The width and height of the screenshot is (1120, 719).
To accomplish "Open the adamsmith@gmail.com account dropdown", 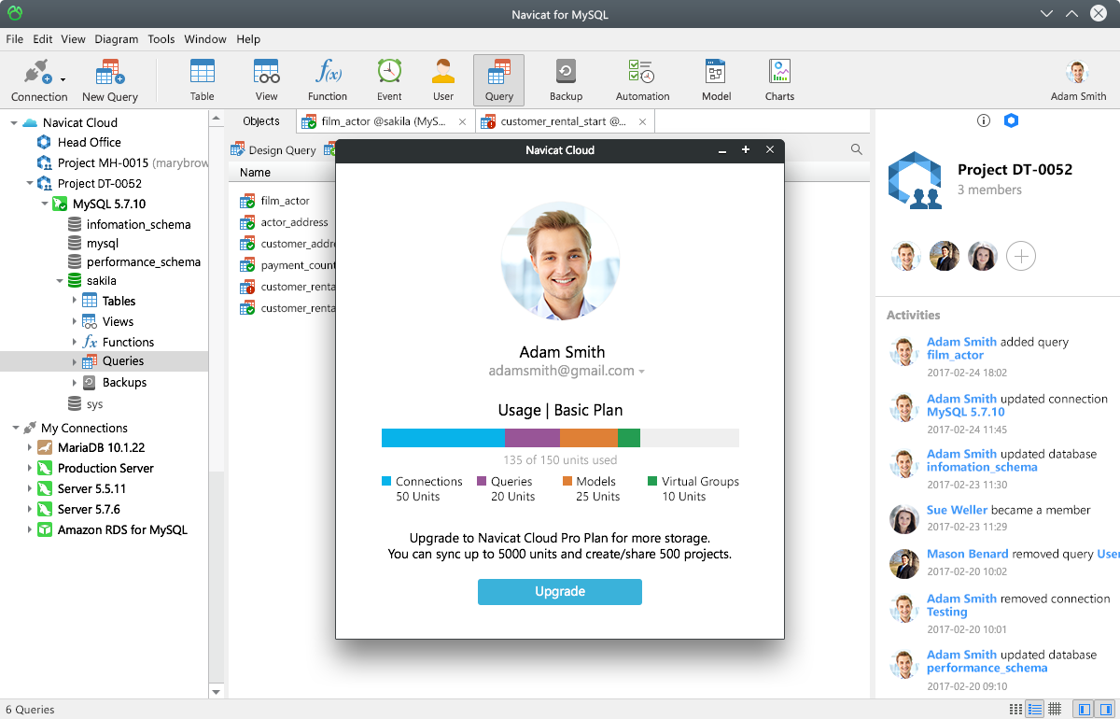I will click(641, 372).
